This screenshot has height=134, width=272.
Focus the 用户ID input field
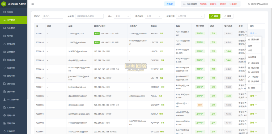(x=52, y=16)
